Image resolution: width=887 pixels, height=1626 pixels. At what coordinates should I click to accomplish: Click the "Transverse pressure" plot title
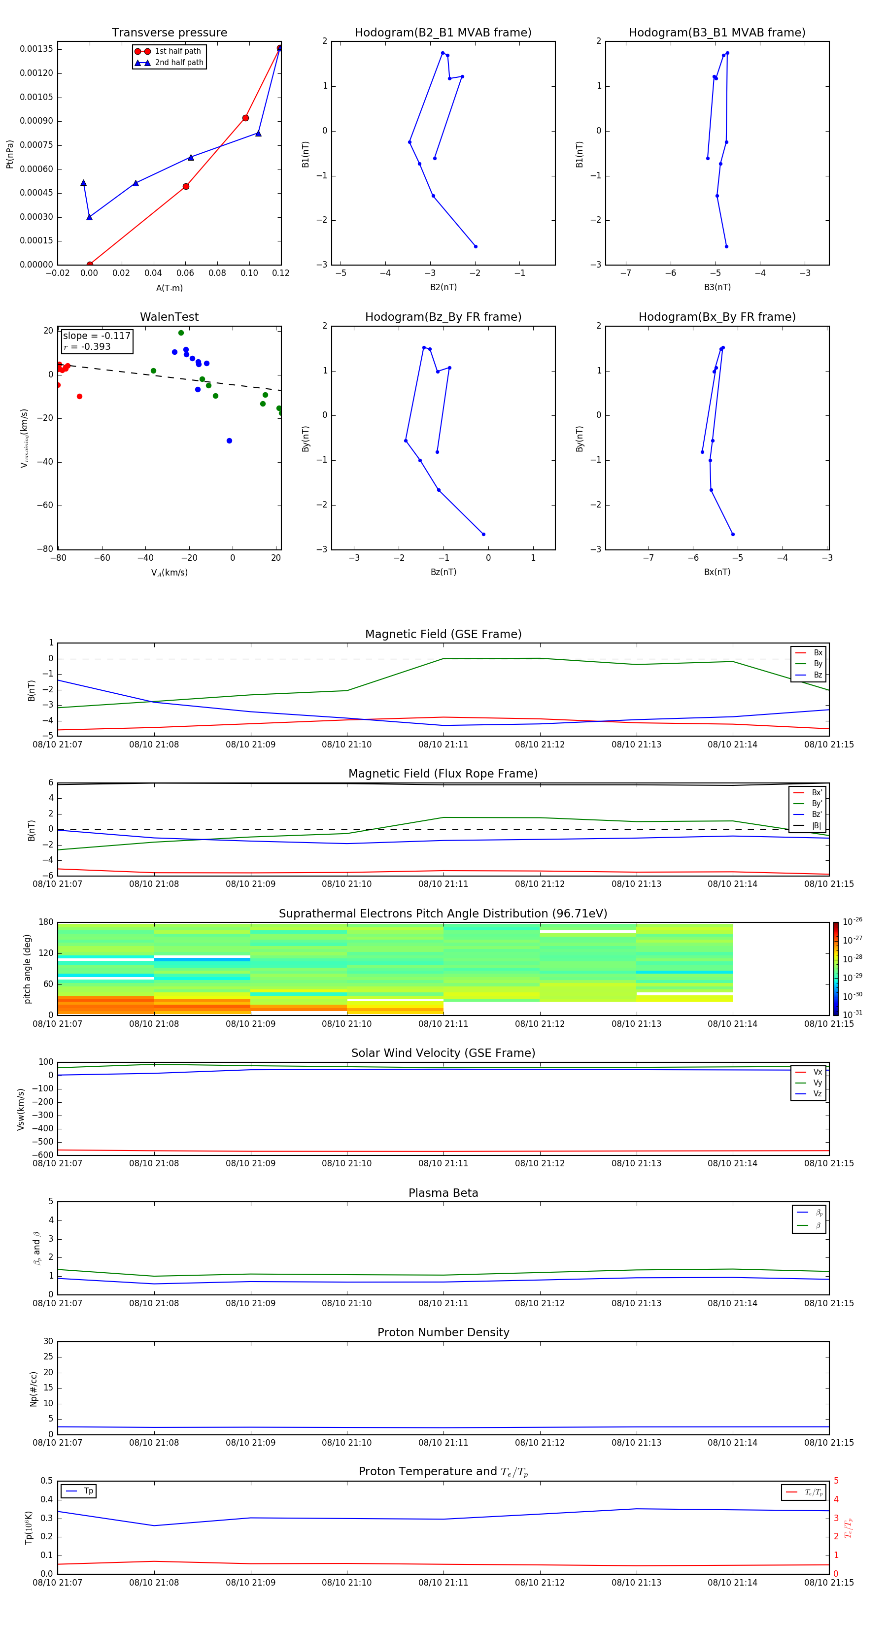click(169, 33)
